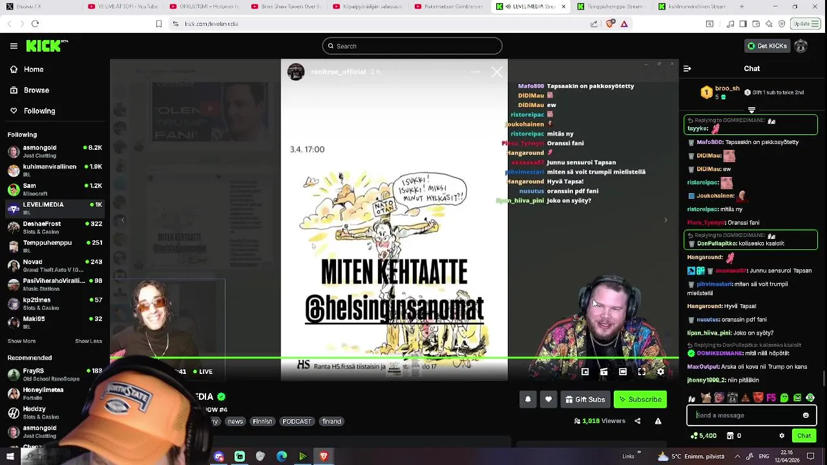The image size is (827, 465).
Task: Select the LEVELIMEDIA channel in the sidebar
Action: coord(54,209)
